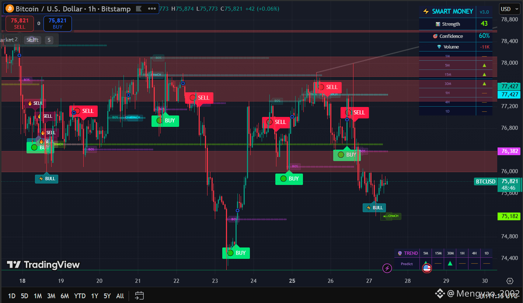Click the 4H column header in the TREND panel
Screen dimensions: 523x303
point(474,253)
